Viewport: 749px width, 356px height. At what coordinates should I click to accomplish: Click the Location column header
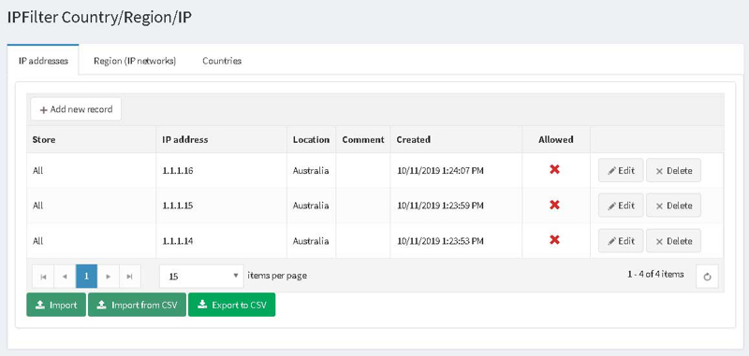coord(312,139)
